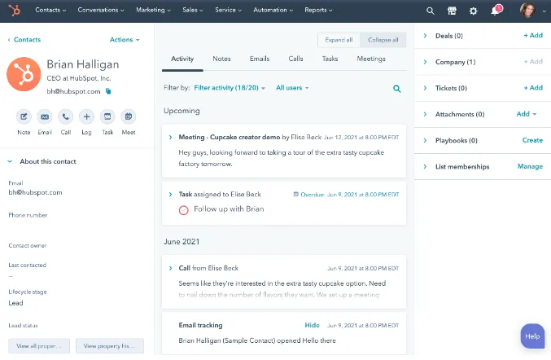The width and height of the screenshot is (551, 360).
Task: Open the Attachments Add dropdown
Action: 527,114
